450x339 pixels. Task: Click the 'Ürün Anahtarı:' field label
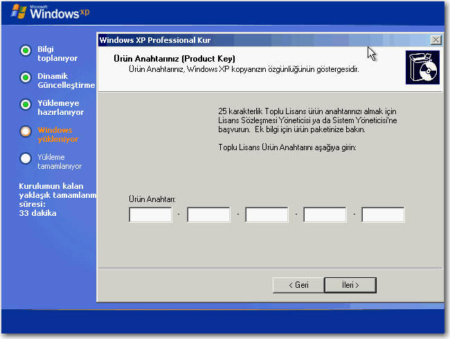pyautogui.click(x=152, y=199)
